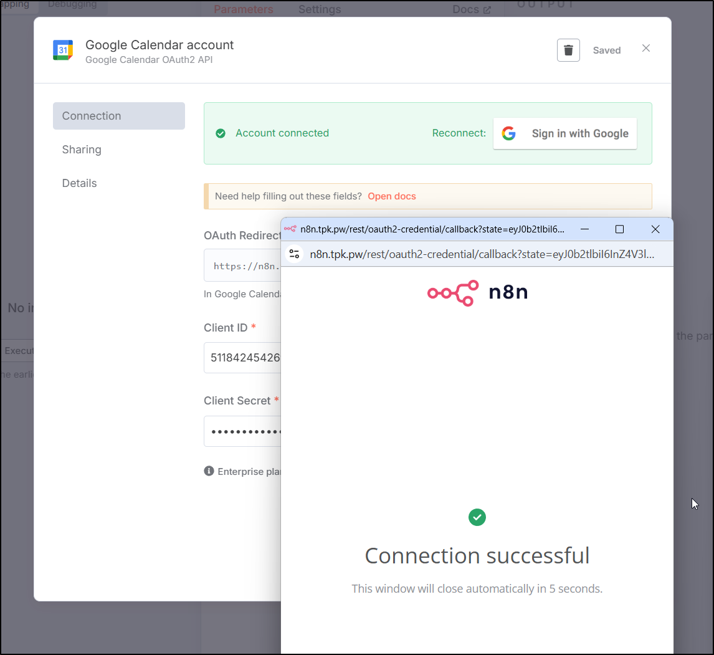Screen dimensions: 714x655
Task: Click the Saved status label
Action: pyautogui.click(x=607, y=50)
